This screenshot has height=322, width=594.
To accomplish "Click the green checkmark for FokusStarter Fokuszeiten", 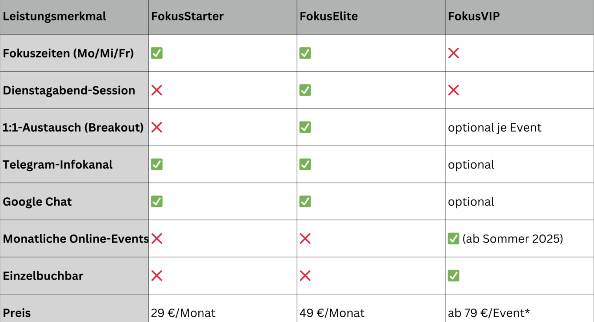I will pyautogui.click(x=157, y=53).
